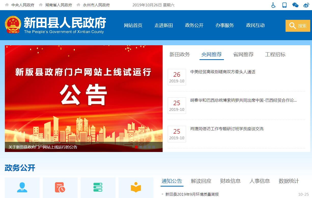Switch to the 省网推荐 tab
The height and width of the screenshot is (198, 312).
(x=243, y=54)
